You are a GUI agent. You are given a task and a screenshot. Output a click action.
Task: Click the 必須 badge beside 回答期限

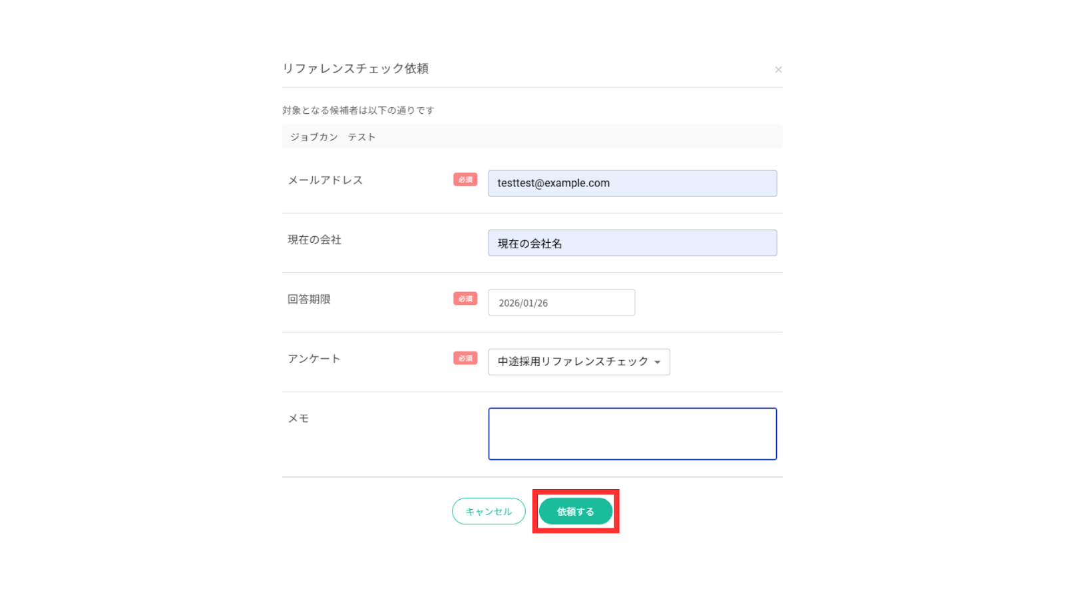pos(465,299)
